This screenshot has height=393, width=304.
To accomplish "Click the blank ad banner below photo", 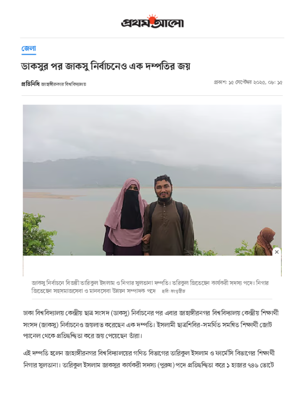I will (152, 266).
